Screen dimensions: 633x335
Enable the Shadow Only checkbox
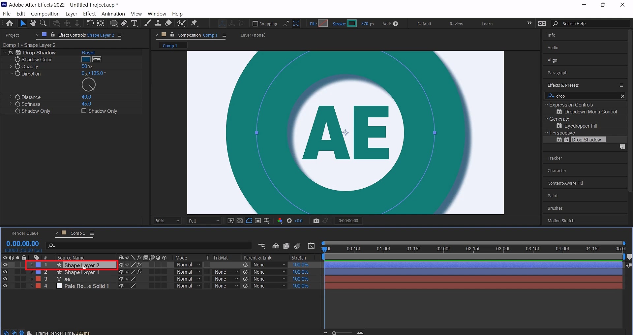tap(84, 111)
